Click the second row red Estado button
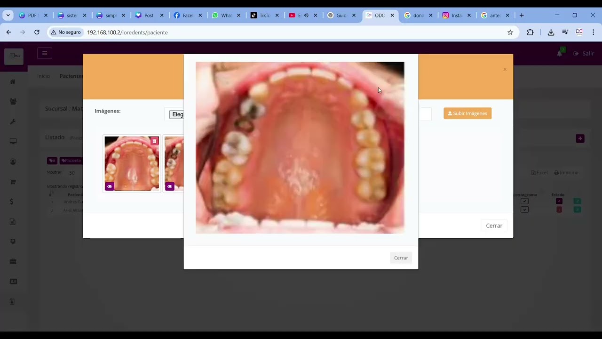Viewport: 602px width, 339px height. click(559, 210)
